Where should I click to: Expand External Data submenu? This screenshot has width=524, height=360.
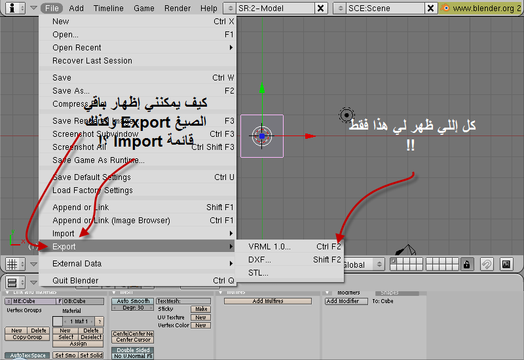(138, 264)
